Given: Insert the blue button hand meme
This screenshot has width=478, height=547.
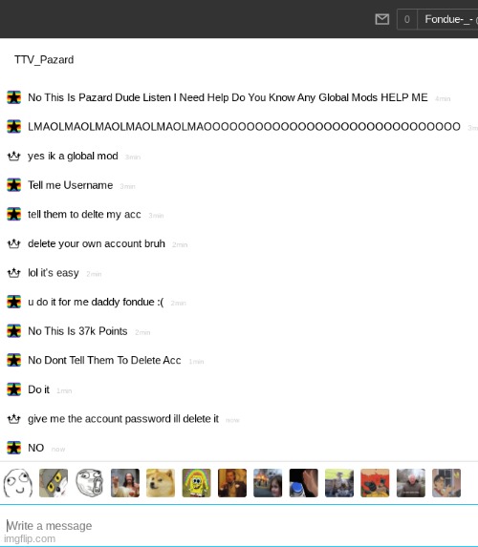Looking at the screenshot, I should click(x=304, y=483).
